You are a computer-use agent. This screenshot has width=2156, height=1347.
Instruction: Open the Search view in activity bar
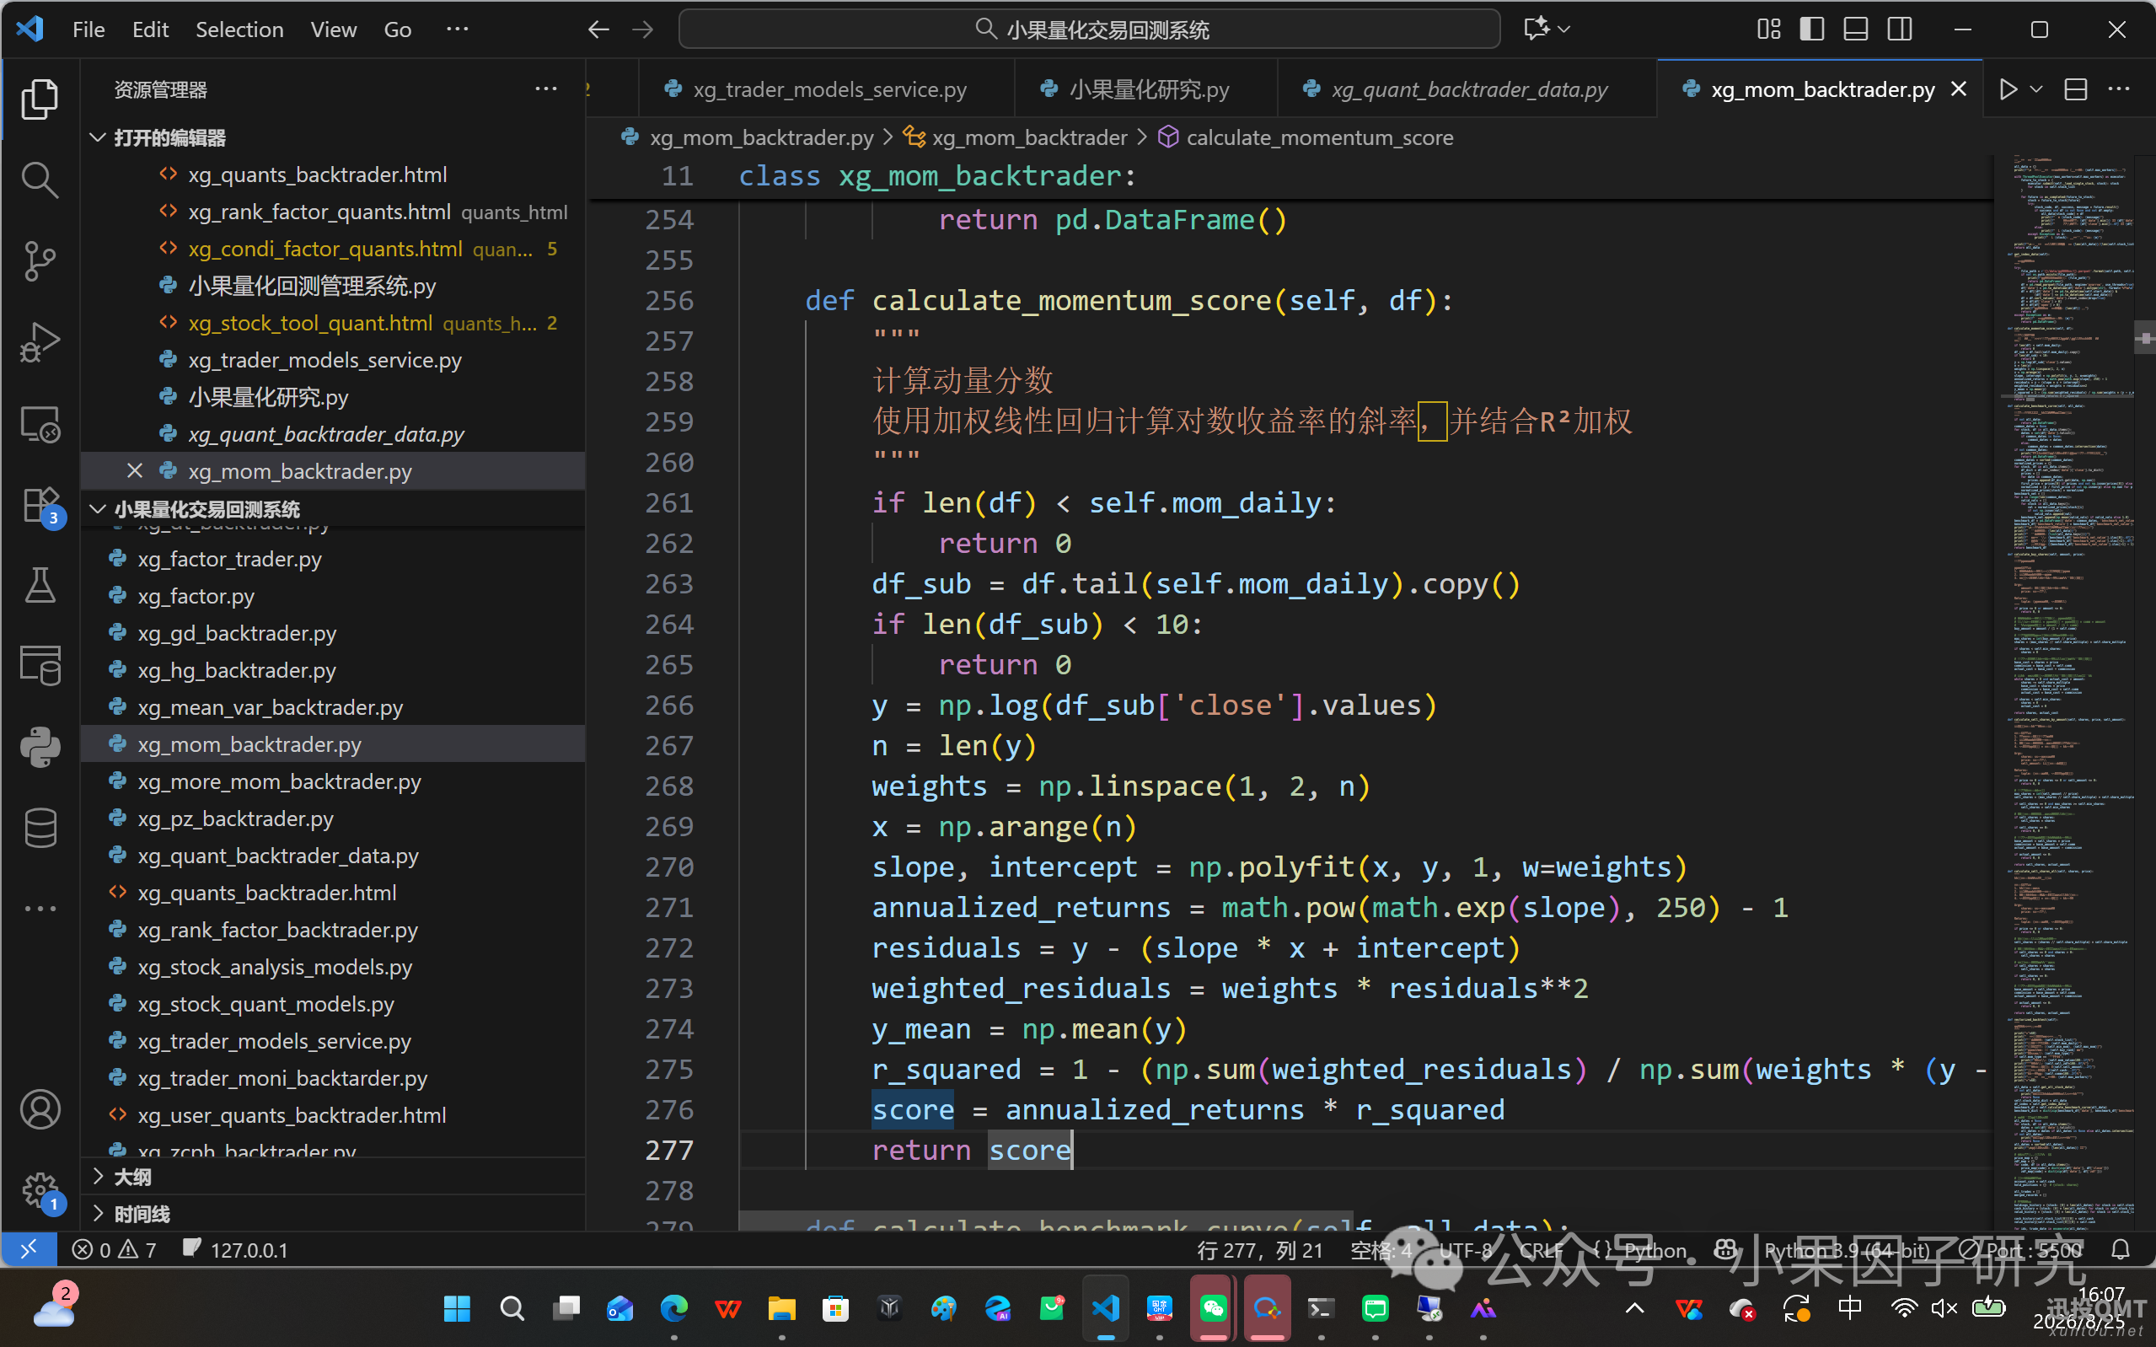tap(39, 179)
